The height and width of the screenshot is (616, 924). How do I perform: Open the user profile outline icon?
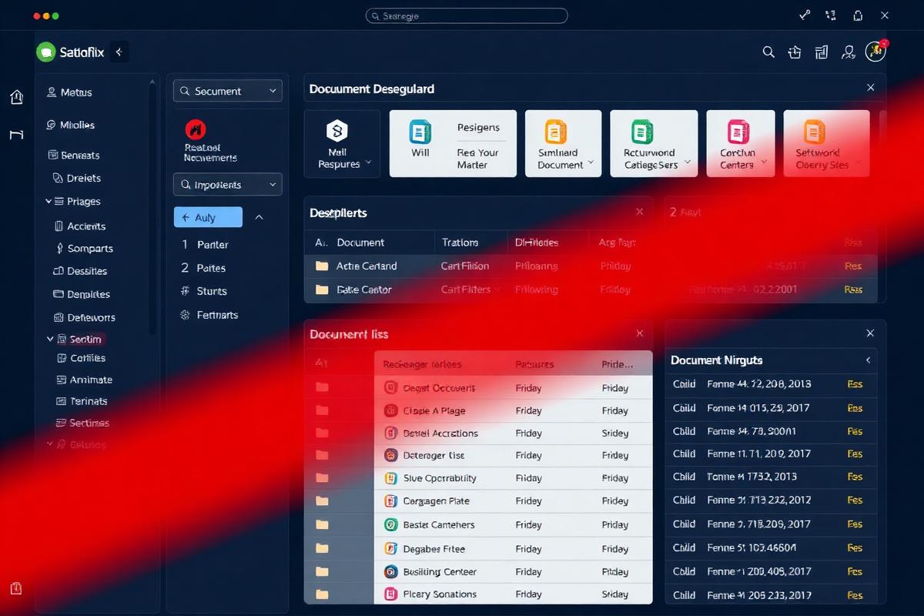849,52
